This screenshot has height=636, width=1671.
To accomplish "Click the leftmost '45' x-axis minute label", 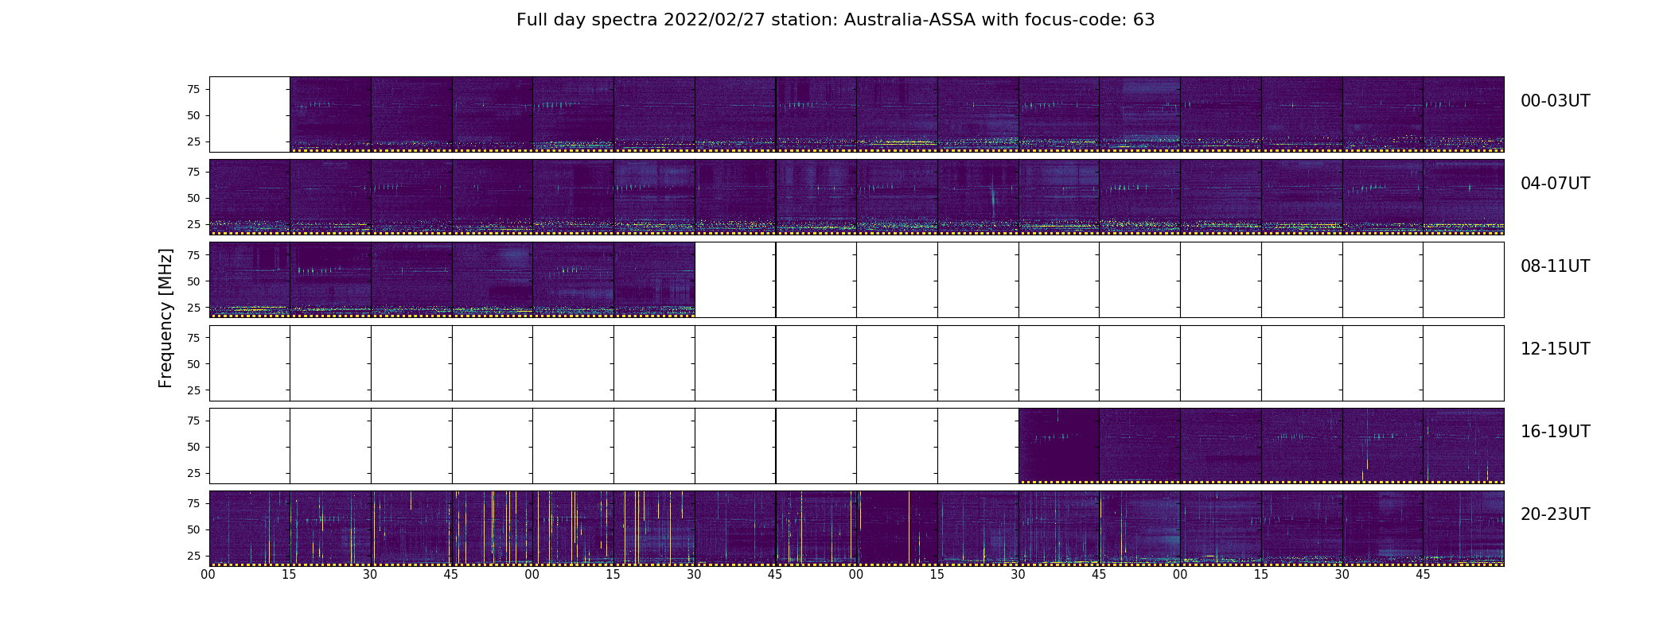I will point(451,575).
